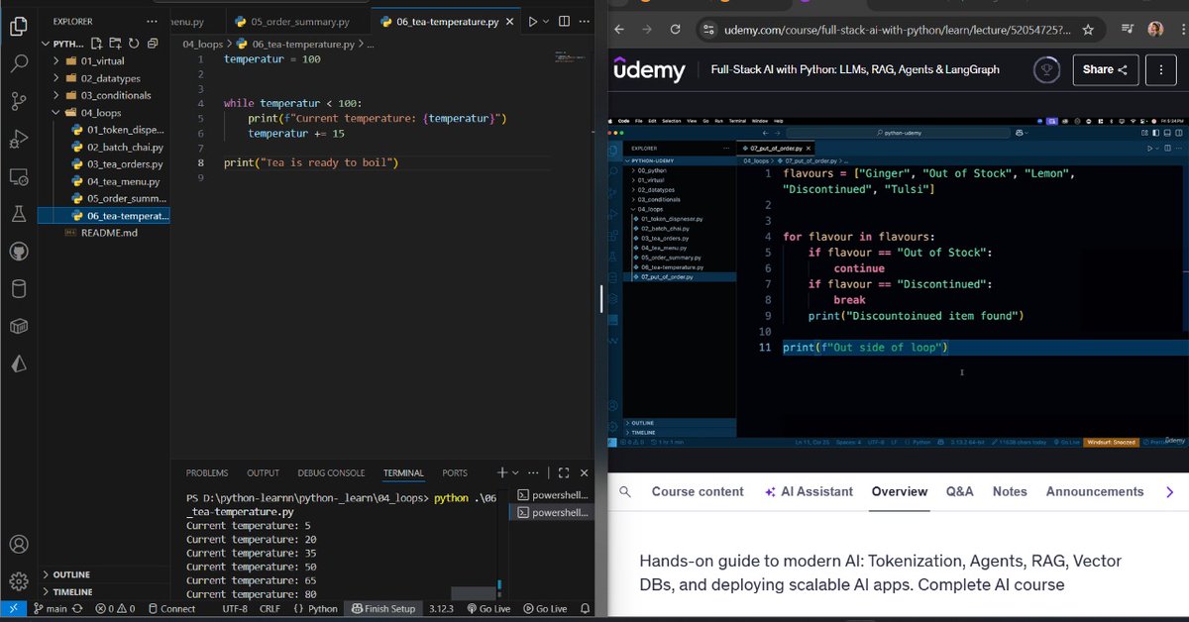The width and height of the screenshot is (1189, 622).
Task: Open the Source Control view
Action: [x=18, y=101]
